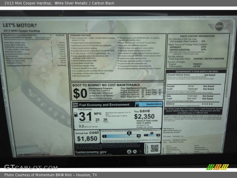Click the greenhouse gas rating marker 8
Viewport: 237px width, 178px height.
[129, 133]
